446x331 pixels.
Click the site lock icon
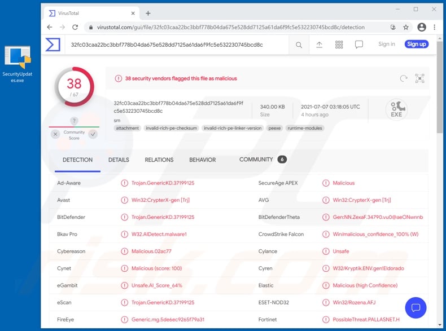click(91, 27)
